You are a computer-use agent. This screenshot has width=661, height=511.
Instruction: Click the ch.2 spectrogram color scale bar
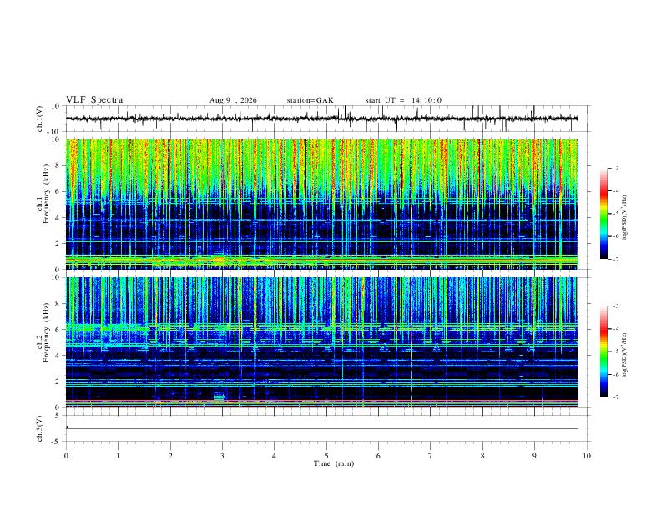tap(603, 352)
